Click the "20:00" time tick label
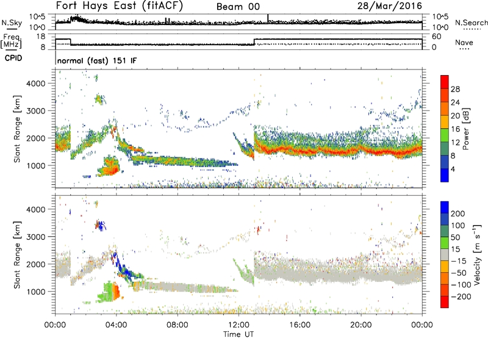 [x=361, y=325]
